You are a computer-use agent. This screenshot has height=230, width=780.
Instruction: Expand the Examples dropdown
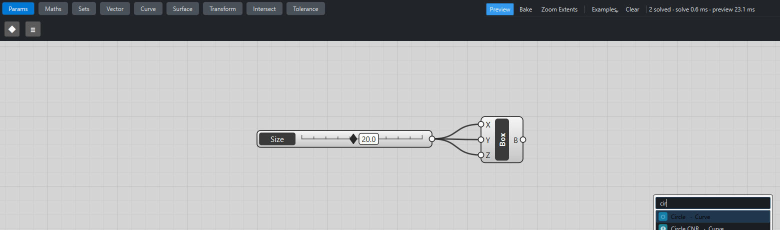[605, 9]
